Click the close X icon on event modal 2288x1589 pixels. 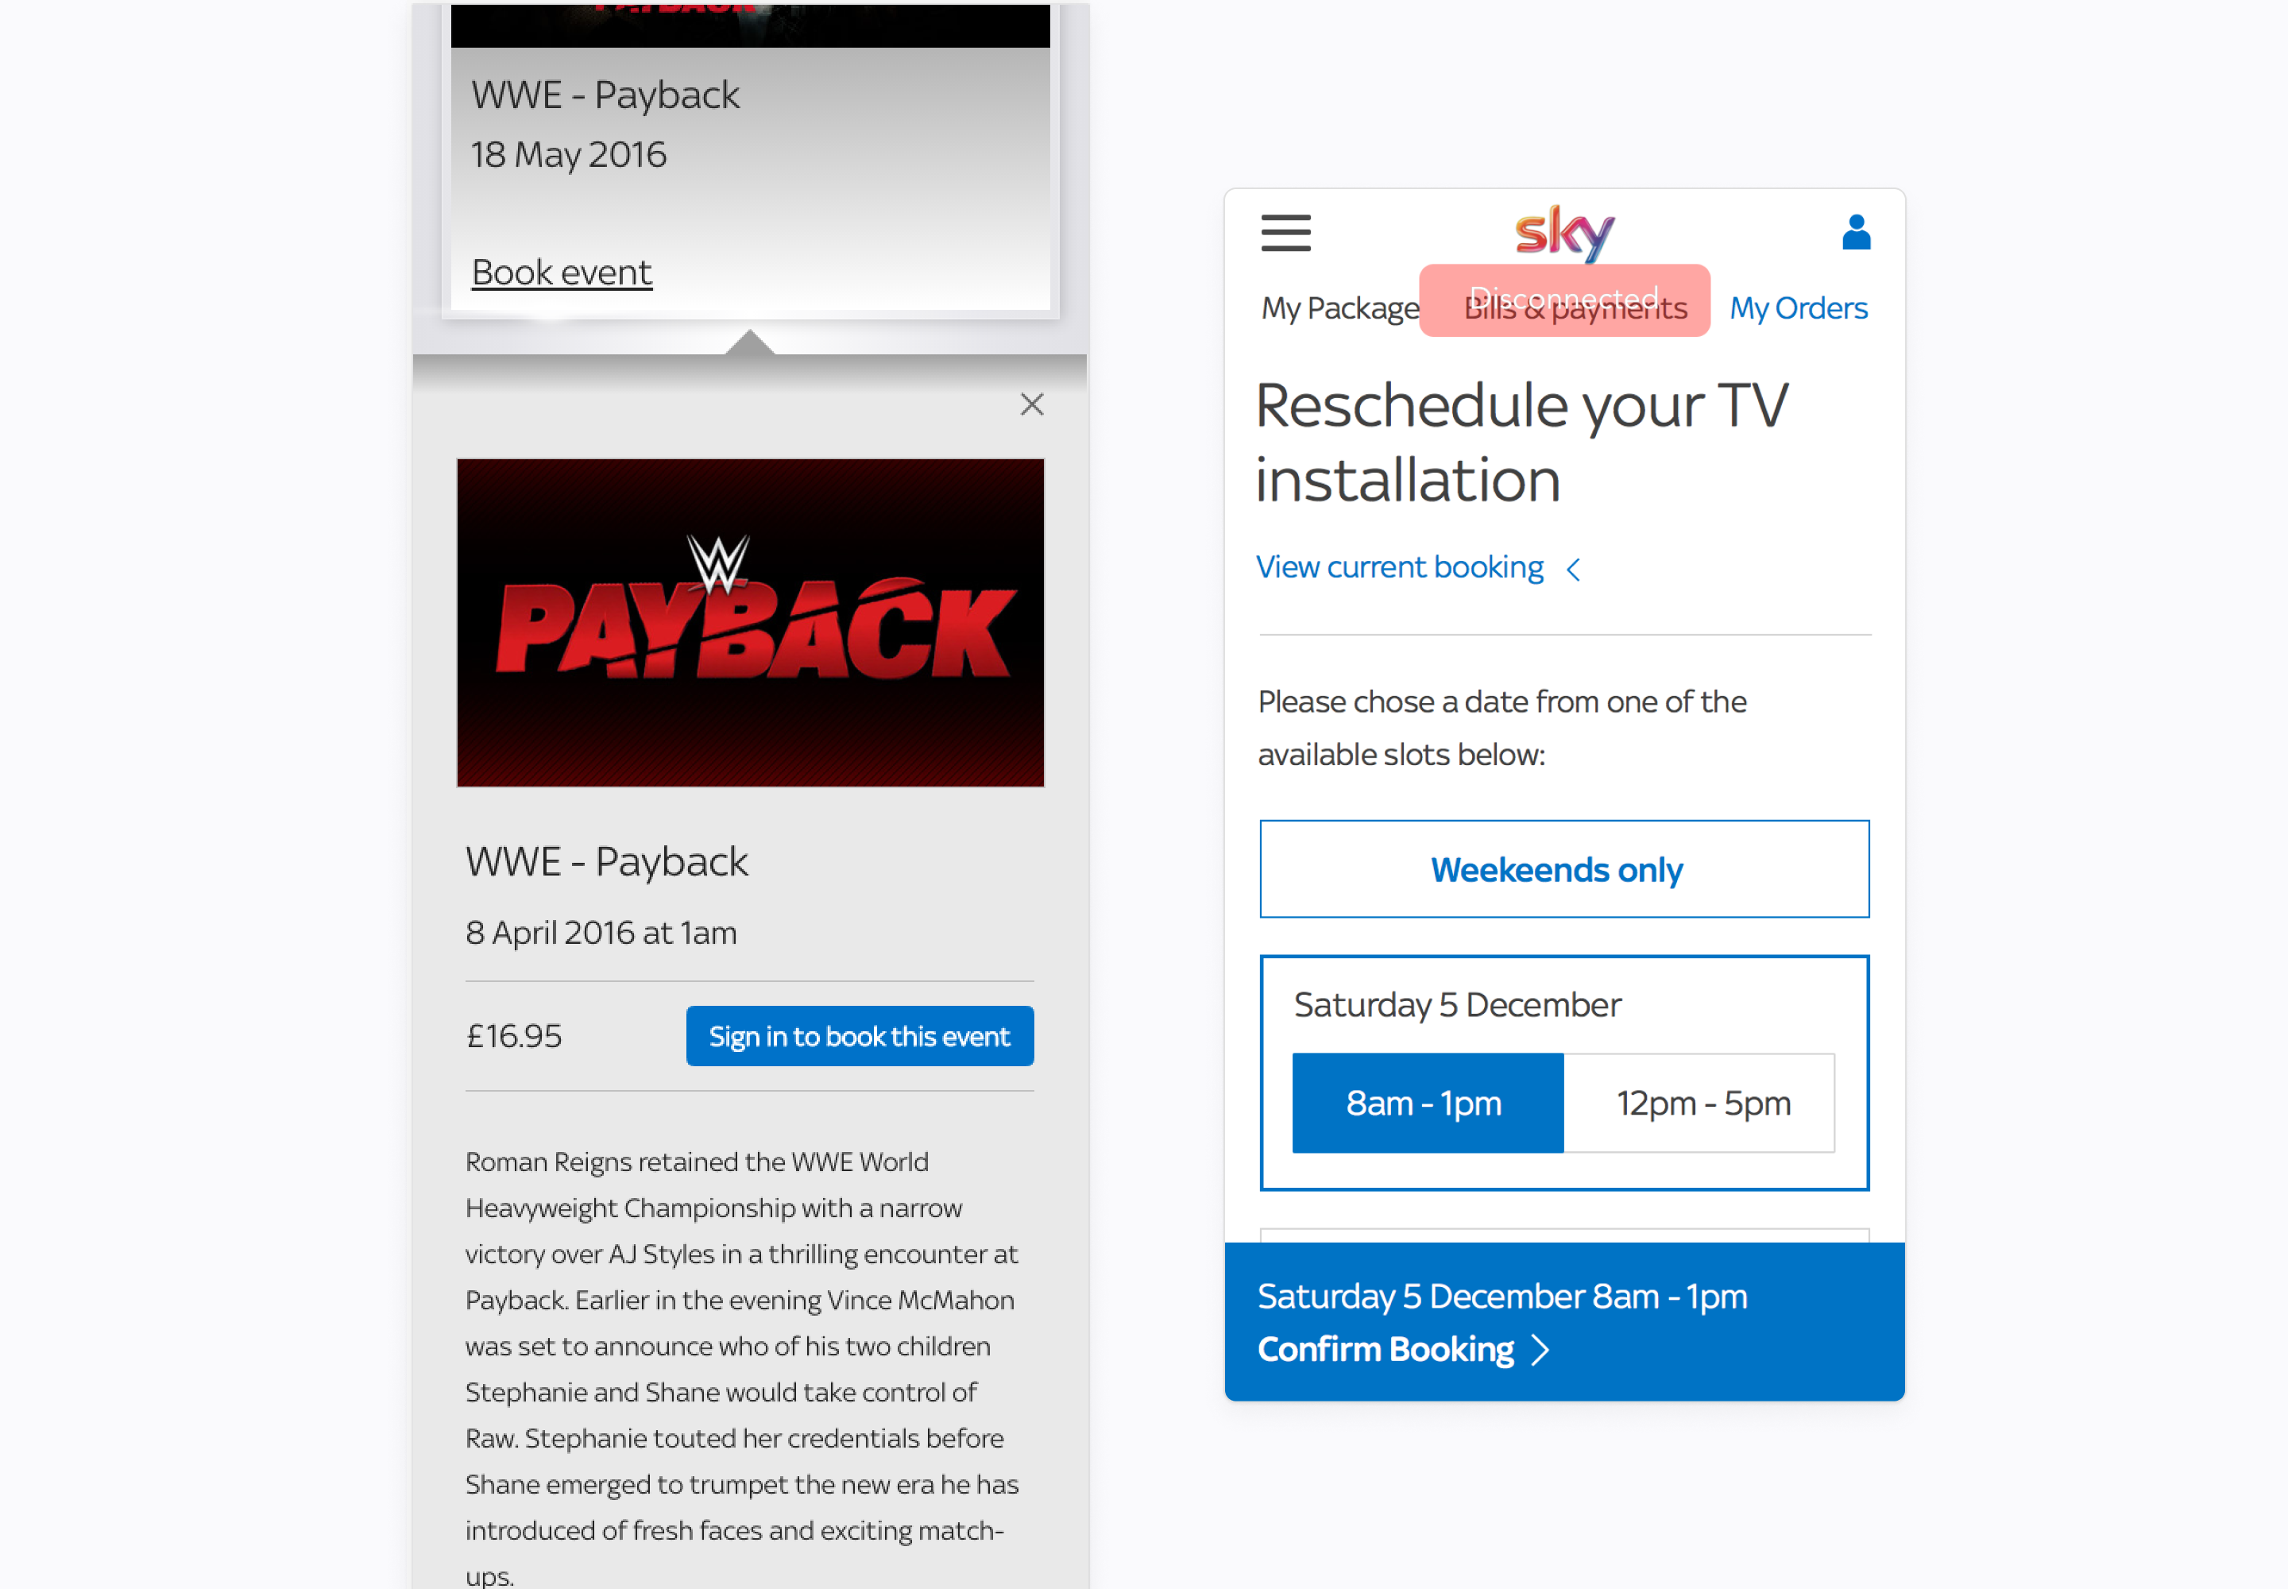point(1033,404)
